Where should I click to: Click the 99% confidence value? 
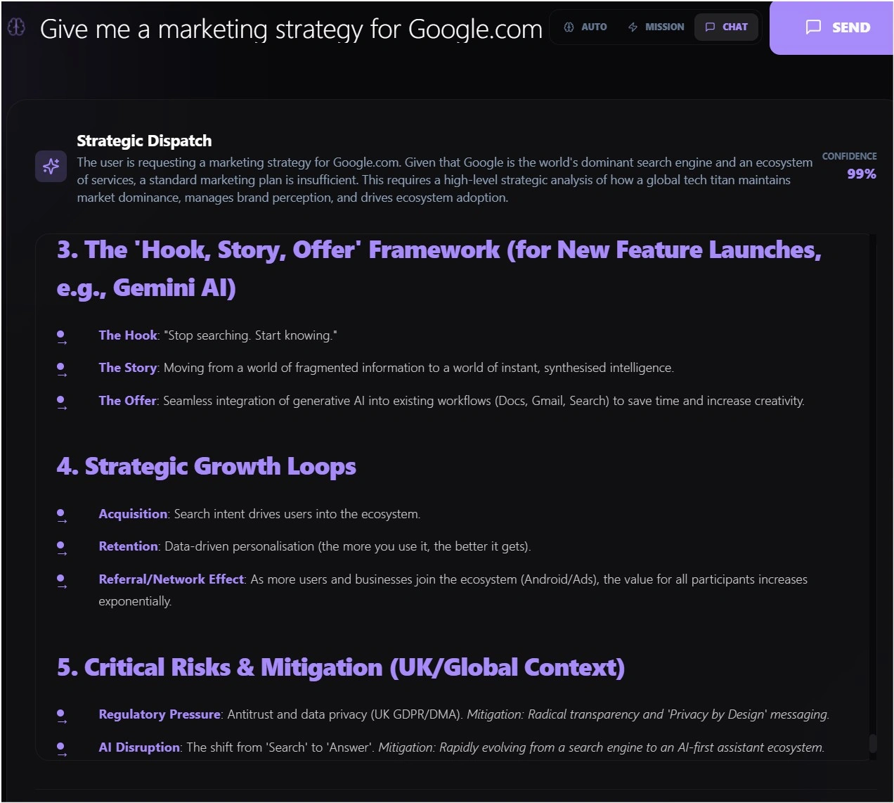coord(862,174)
